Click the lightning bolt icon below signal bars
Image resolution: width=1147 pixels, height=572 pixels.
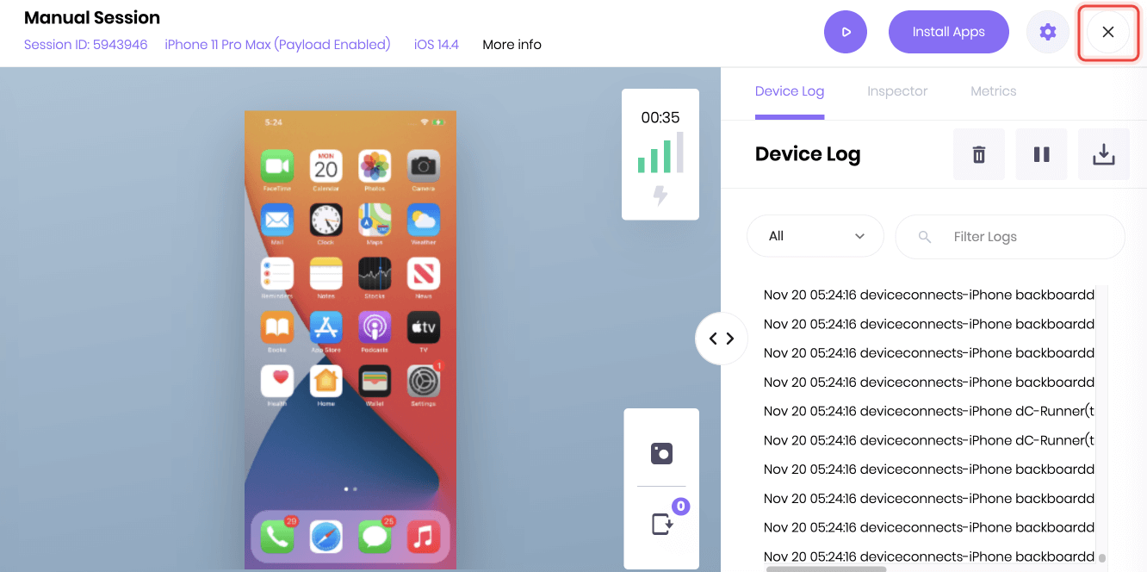click(660, 196)
